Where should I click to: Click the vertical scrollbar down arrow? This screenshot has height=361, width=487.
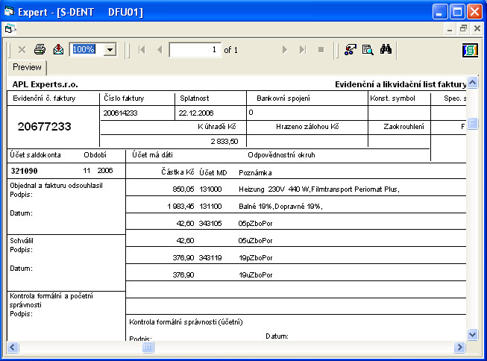click(x=471, y=335)
